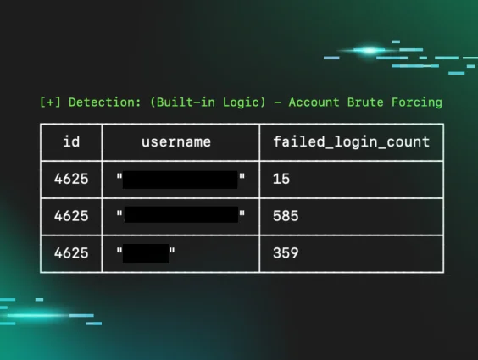Select the failed login count 15
Viewport: 478px width, 360px height.
pos(281,179)
